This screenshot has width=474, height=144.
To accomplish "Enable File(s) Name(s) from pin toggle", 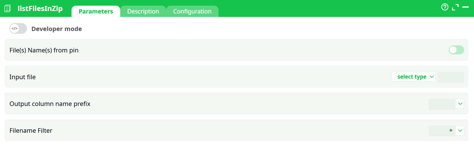I will pyautogui.click(x=456, y=50).
